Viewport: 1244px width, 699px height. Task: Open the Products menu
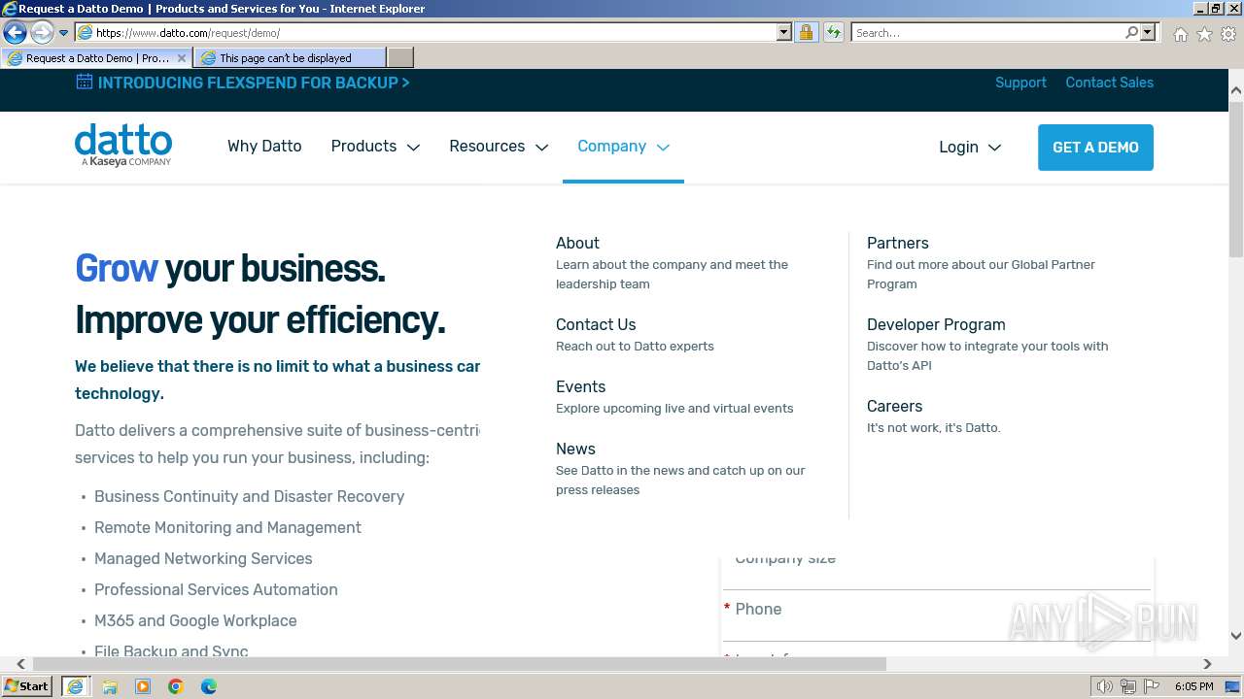click(363, 147)
